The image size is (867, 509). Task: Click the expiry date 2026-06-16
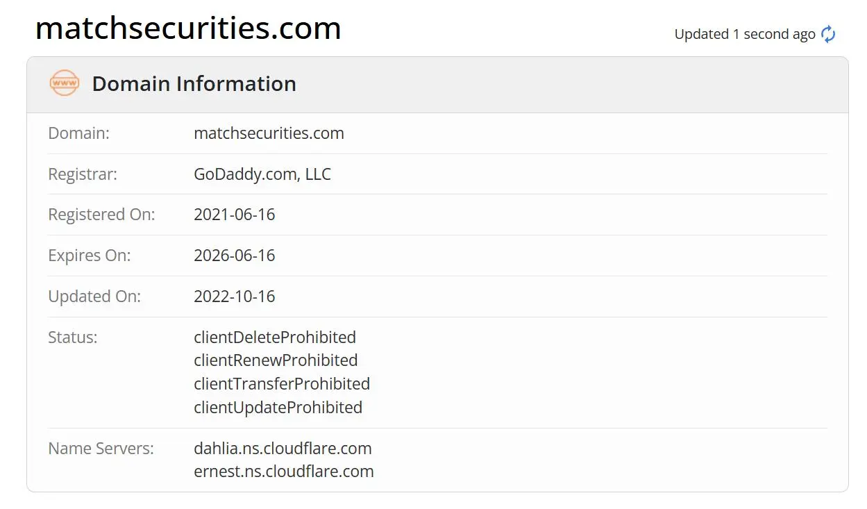(235, 256)
